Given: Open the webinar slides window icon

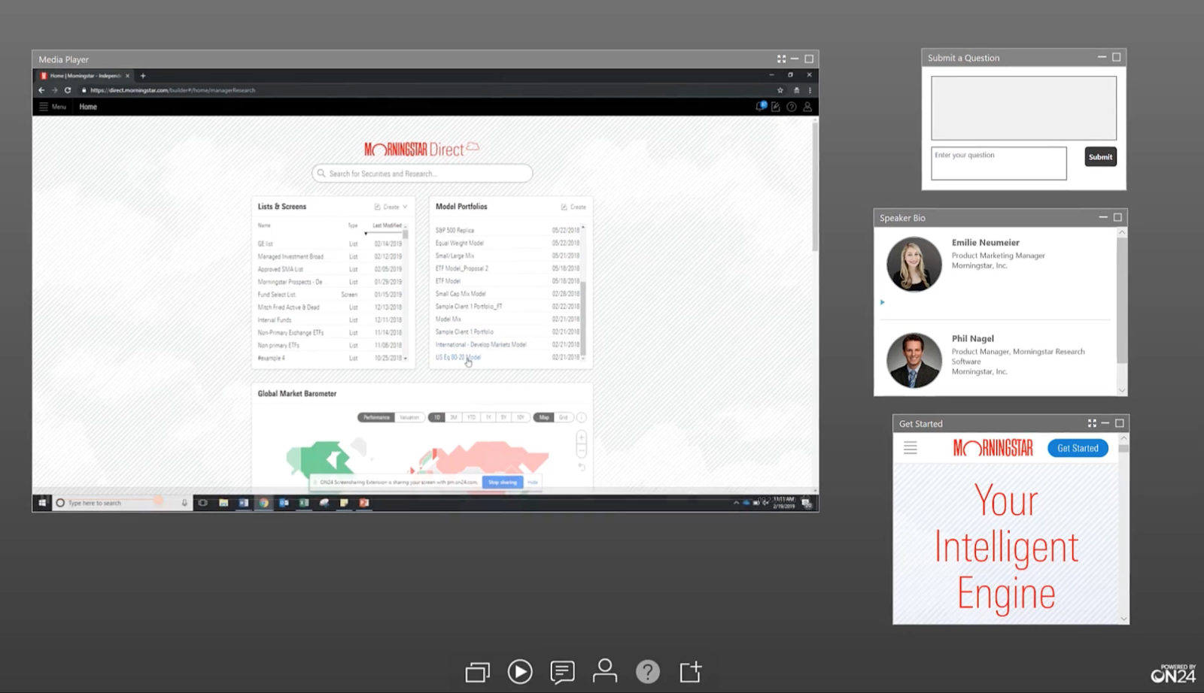Looking at the screenshot, I should (477, 671).
